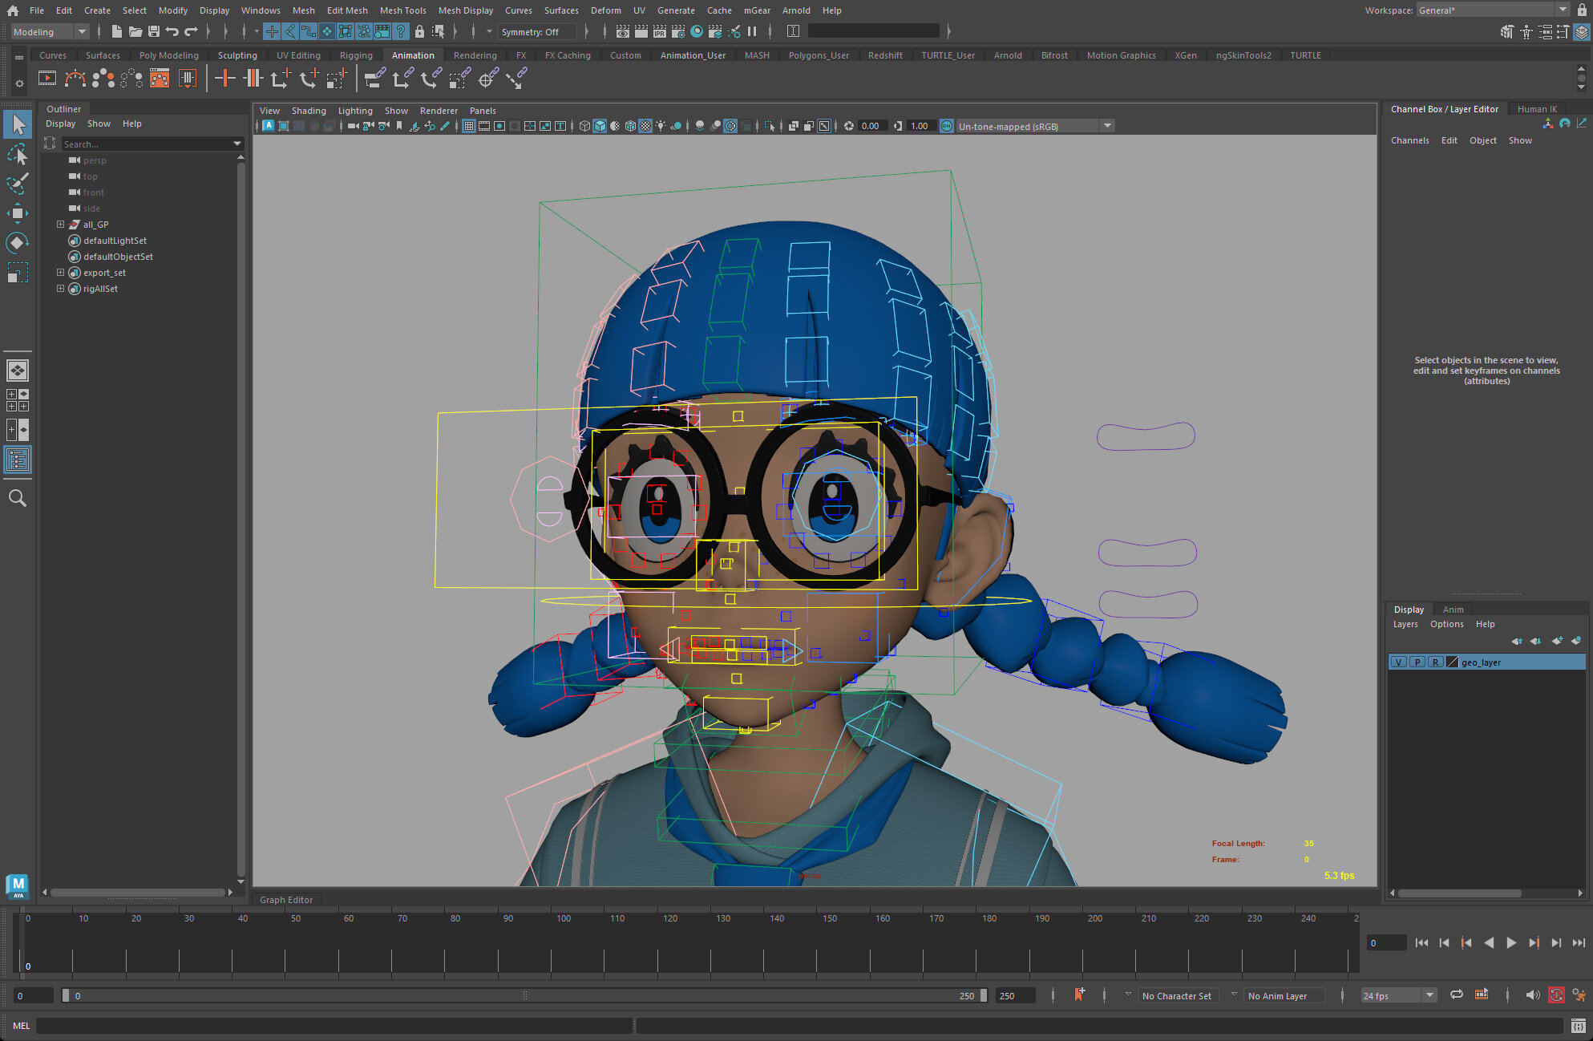Open the No Anim Layer dropdown arrow
Viewport: 1593px width, 1041px height.
[1234, 995]
